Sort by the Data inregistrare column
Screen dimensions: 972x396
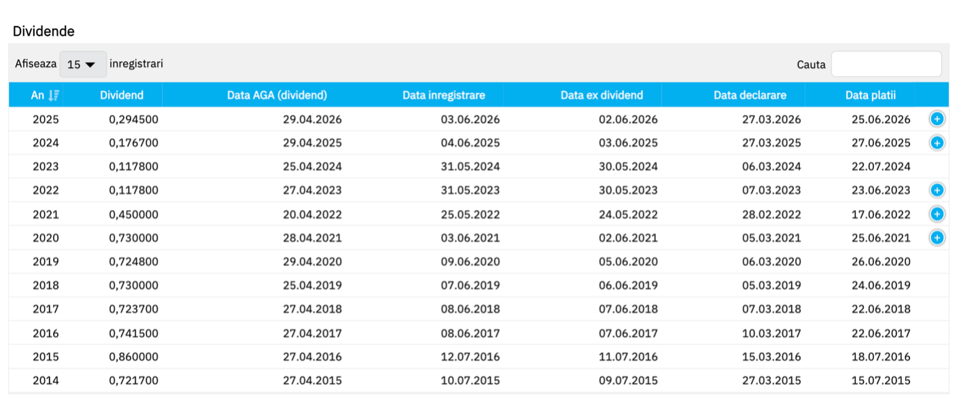click(x=444, y=95)
